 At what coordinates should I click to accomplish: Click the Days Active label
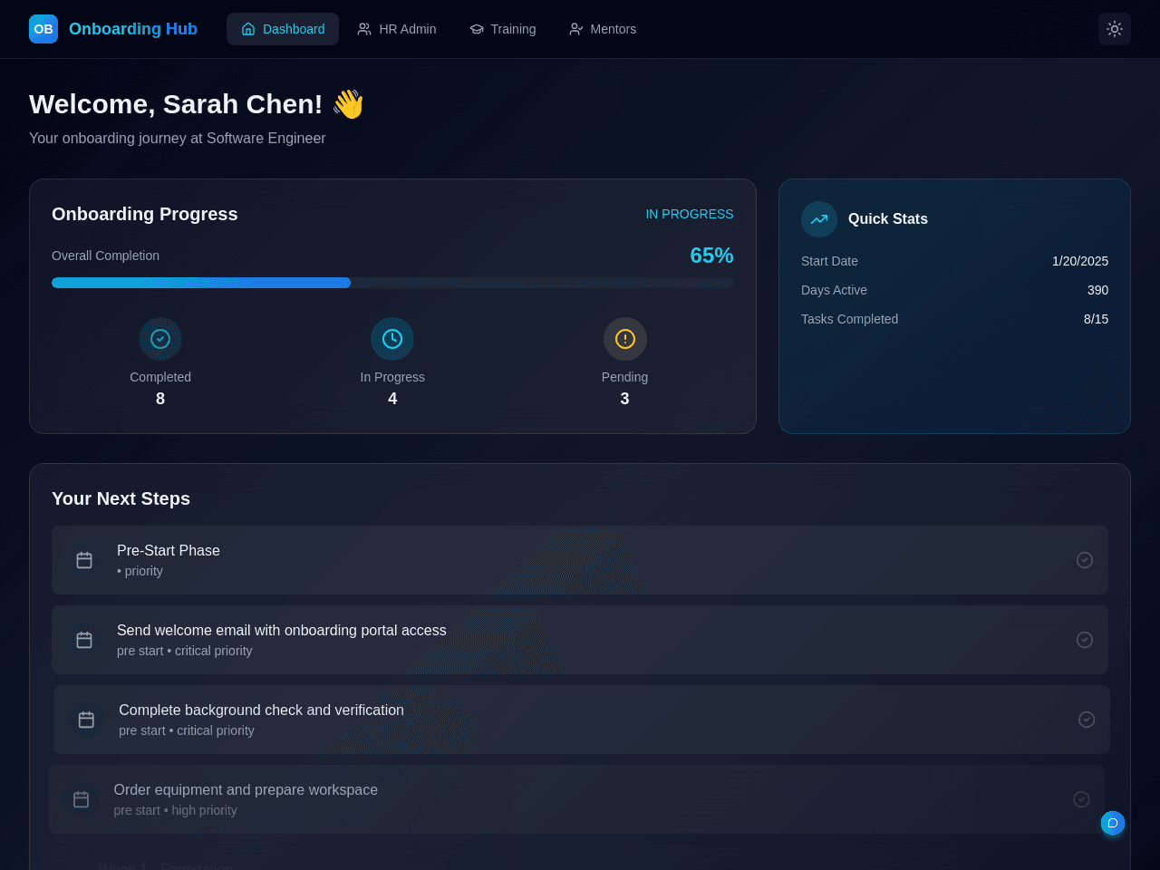click(834, 290)
